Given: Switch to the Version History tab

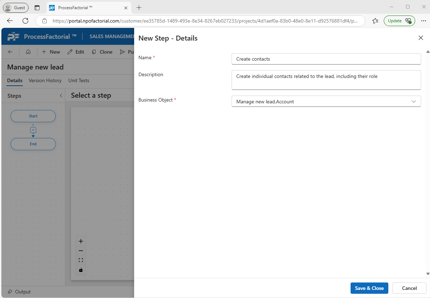Looking at the screenshot, I should click(45, 80).
